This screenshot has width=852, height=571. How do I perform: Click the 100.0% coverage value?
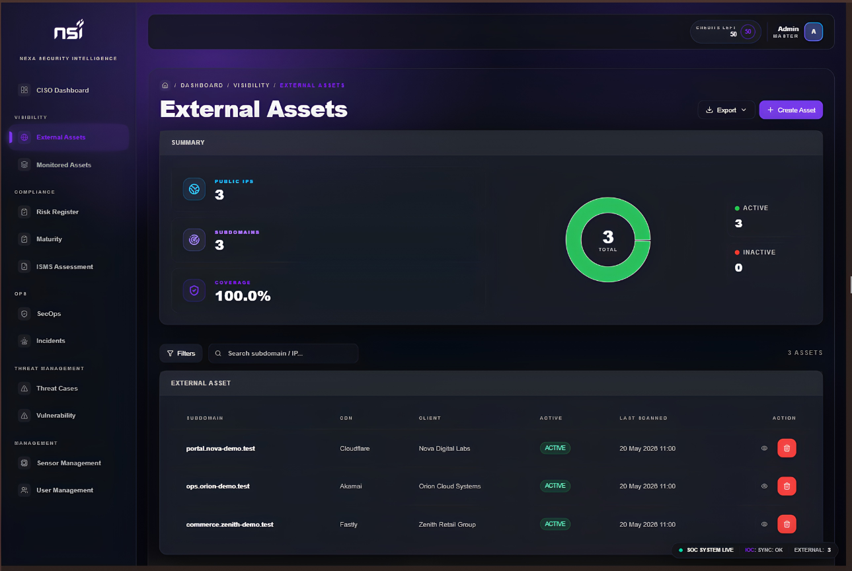point(243,296)
